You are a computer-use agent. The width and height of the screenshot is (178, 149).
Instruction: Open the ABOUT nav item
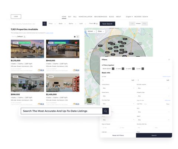pos(118,17)
